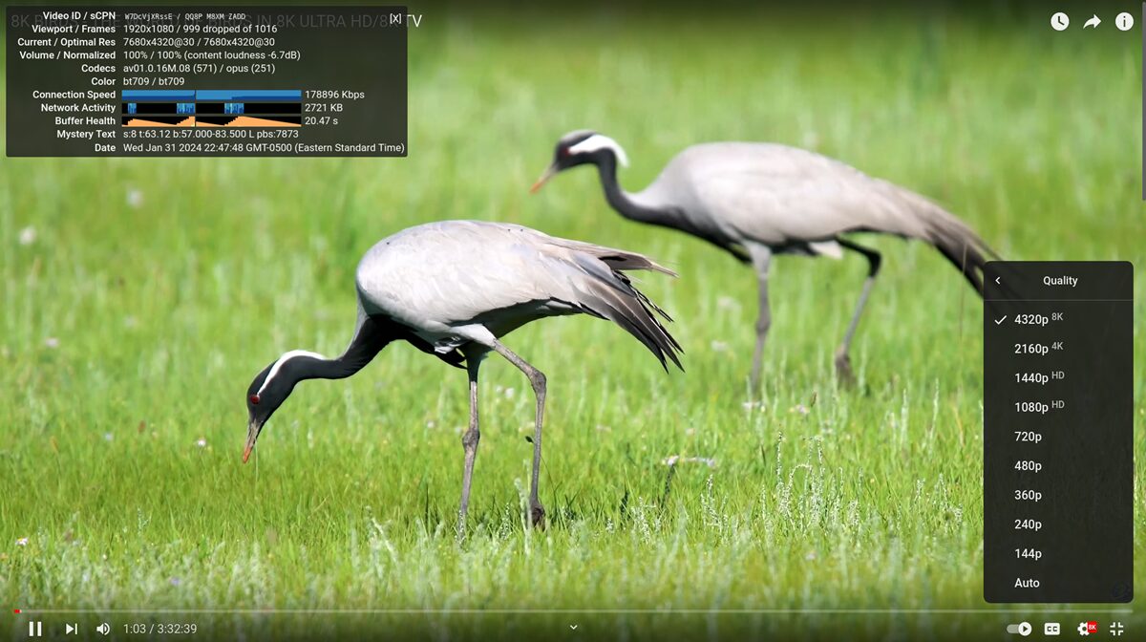Choose 1440p HD quality
Screen dimensions: 1146x642
click(1058, 377)
